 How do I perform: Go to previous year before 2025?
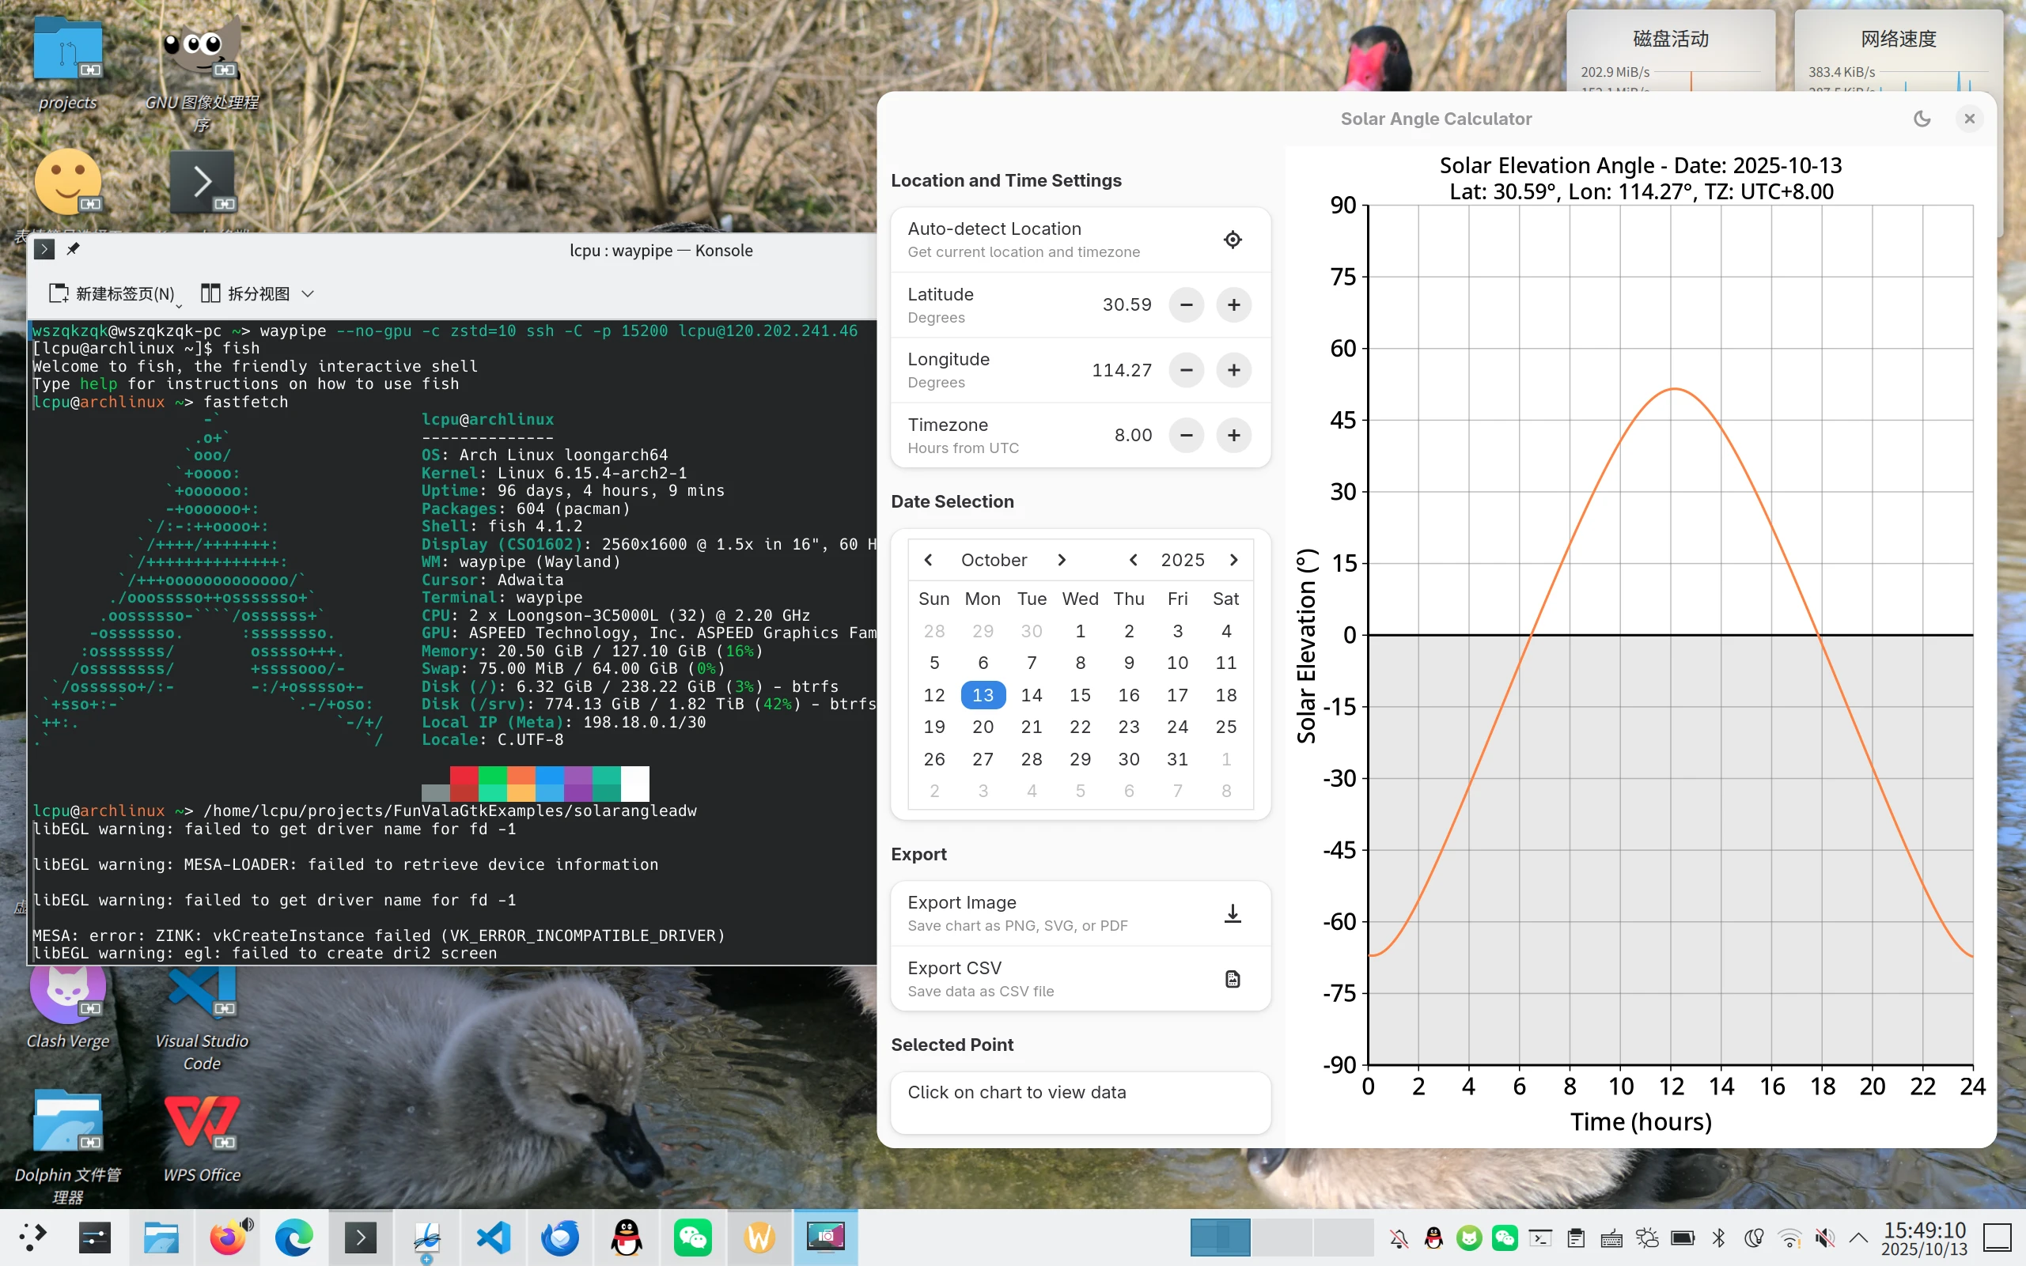pos(1132,559)
